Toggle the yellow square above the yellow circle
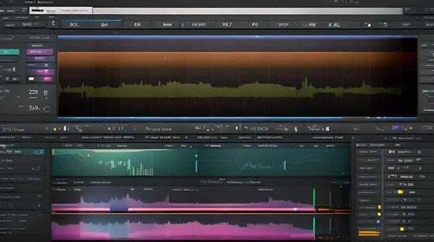 tap(380, 207)
